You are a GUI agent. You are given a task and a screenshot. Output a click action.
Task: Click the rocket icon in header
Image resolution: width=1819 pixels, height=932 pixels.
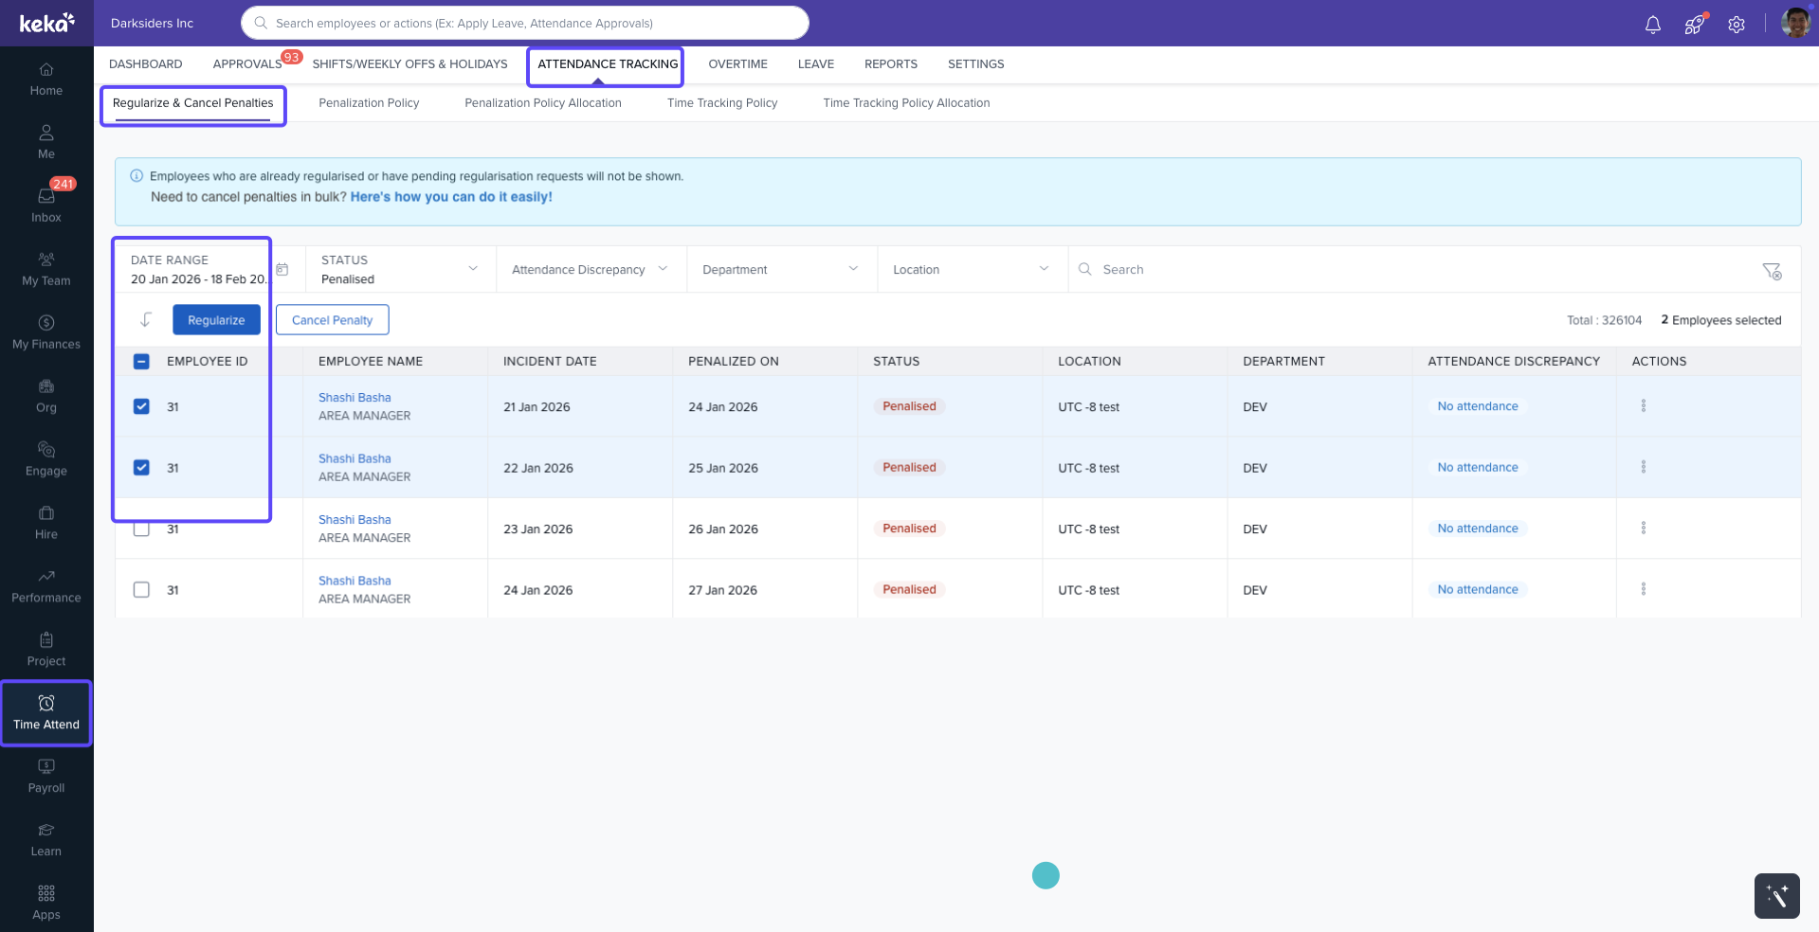click(x=1694, y=25)
